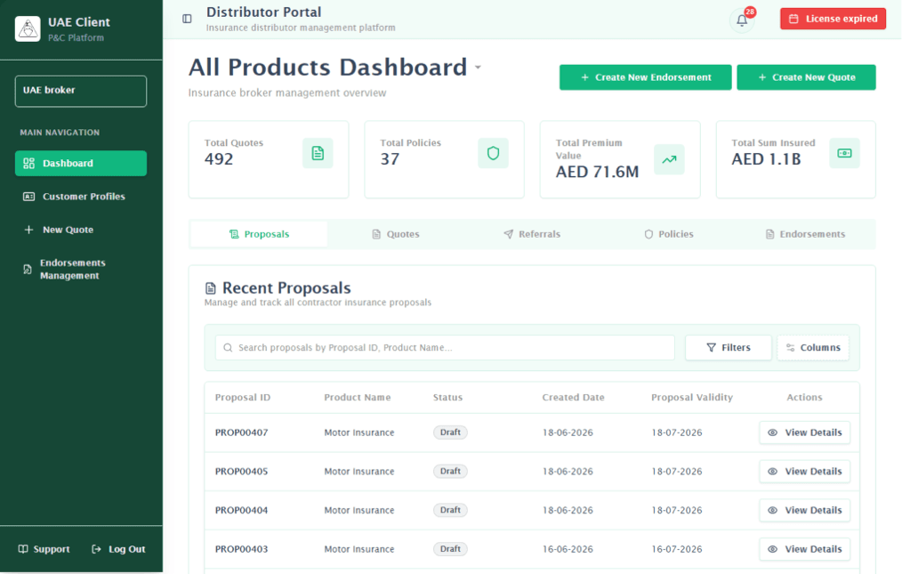Viewport: 910px width, 574px height.
Task: Click the AED 71.6M premium value
Action: 597,173
